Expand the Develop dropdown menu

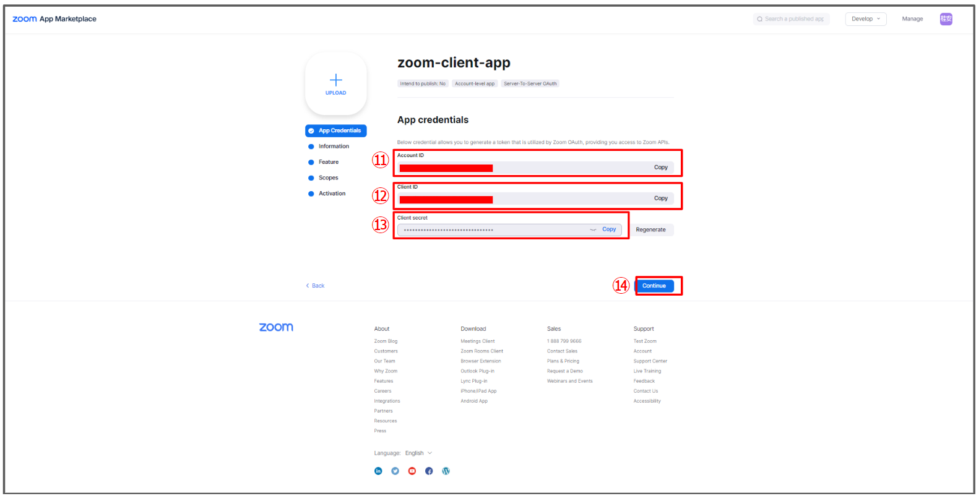(866, 19)
